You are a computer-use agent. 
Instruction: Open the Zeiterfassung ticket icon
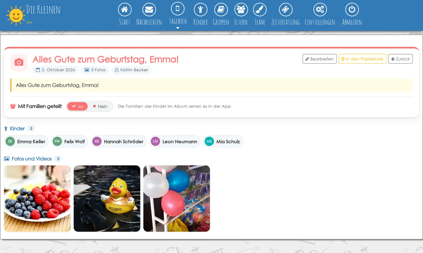(x=286, y=10)
